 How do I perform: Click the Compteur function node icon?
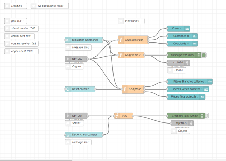(x=125, y=89)
